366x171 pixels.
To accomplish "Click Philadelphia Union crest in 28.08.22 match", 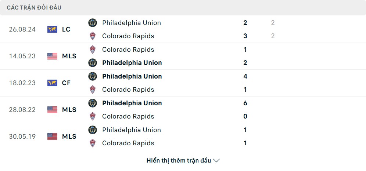I will coord(93,103).
